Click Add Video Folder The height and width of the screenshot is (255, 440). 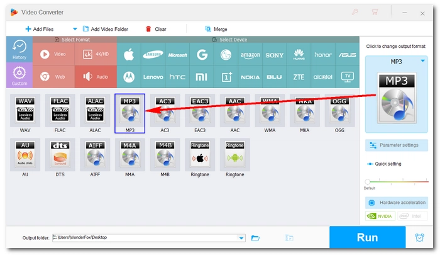coord(106,29)
